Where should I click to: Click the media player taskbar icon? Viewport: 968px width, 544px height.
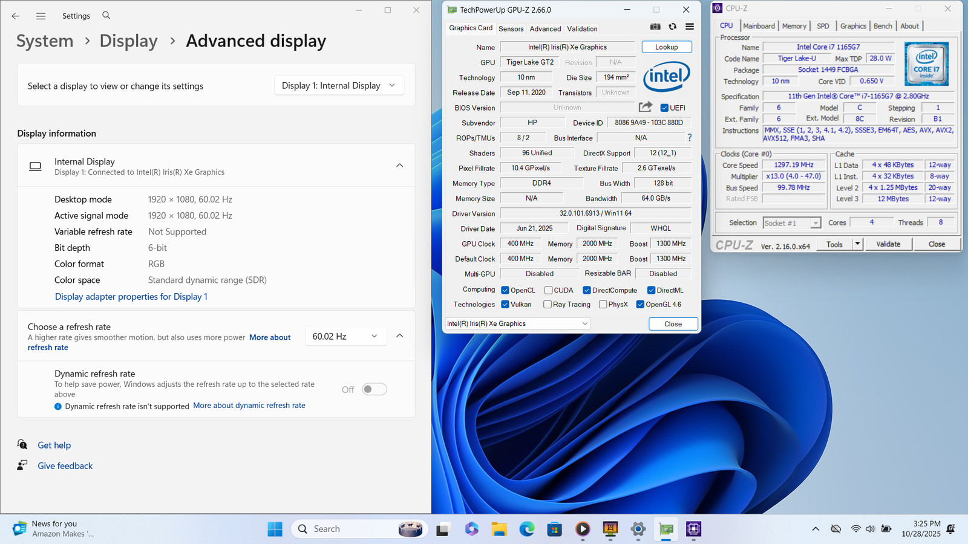[583, 529]
